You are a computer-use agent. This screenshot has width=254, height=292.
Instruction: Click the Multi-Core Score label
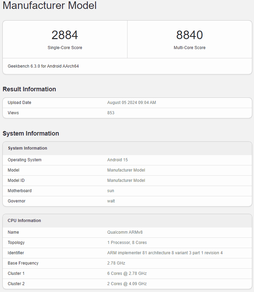click(190, 48)
